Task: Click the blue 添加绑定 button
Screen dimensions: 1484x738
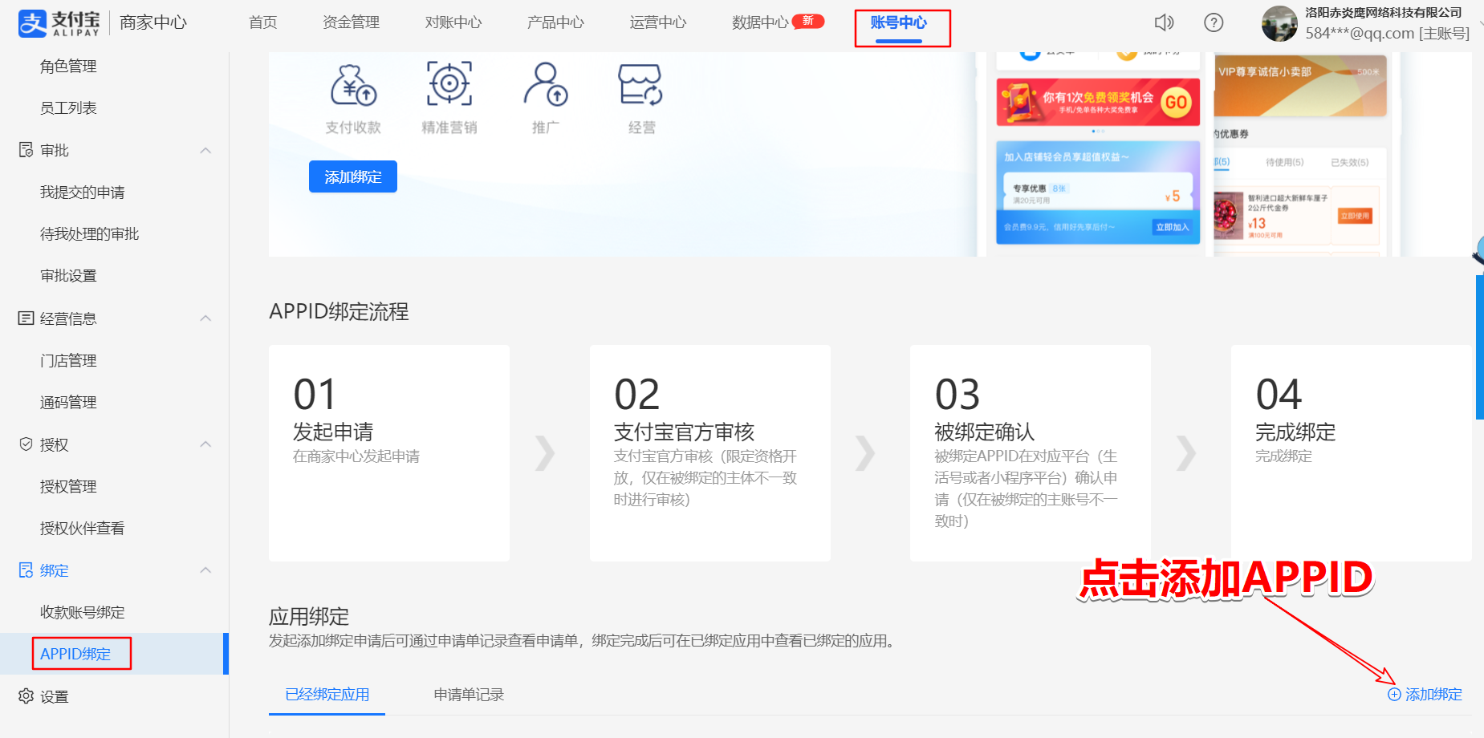Action: pos(353,176)
